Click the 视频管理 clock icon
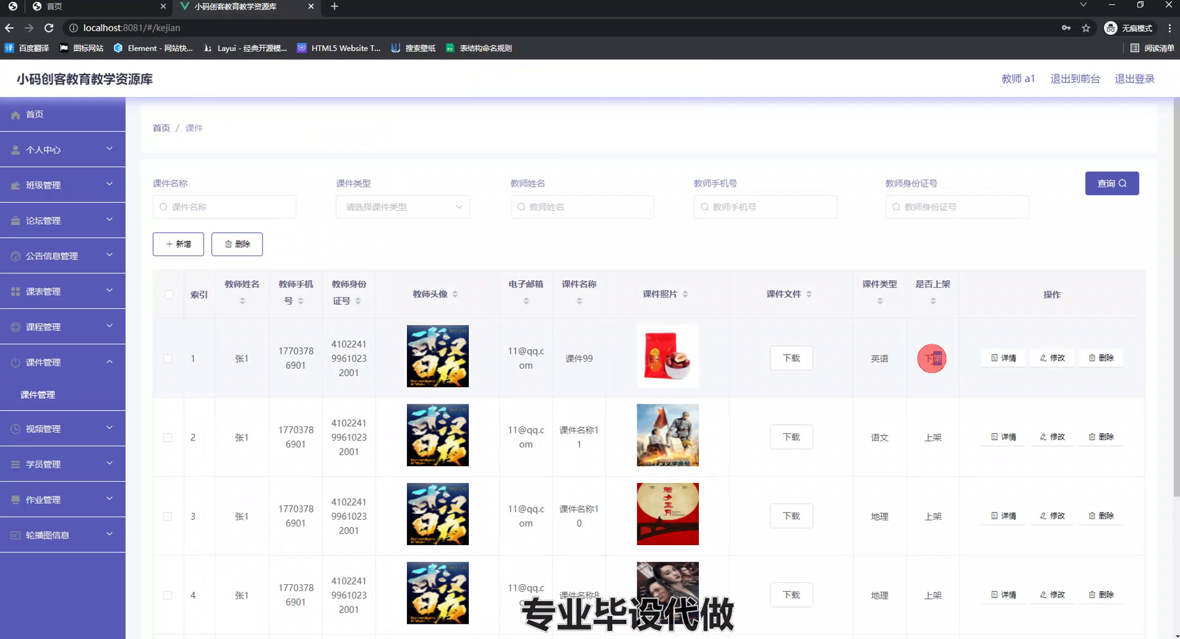 15,429
